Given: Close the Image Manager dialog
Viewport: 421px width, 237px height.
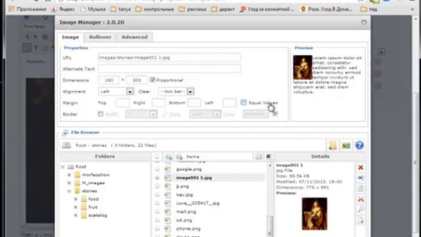Looking at the screenshot, I should point(364,22).
